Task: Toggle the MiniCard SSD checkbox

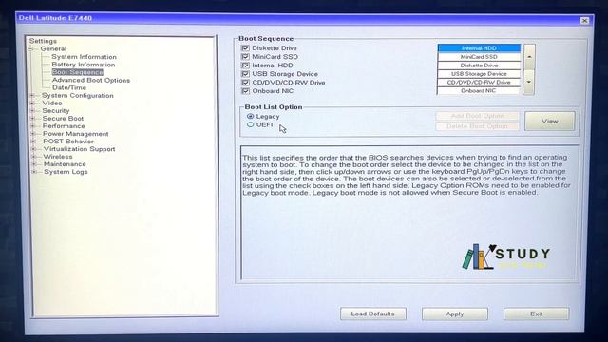Action: coord(245,57)
